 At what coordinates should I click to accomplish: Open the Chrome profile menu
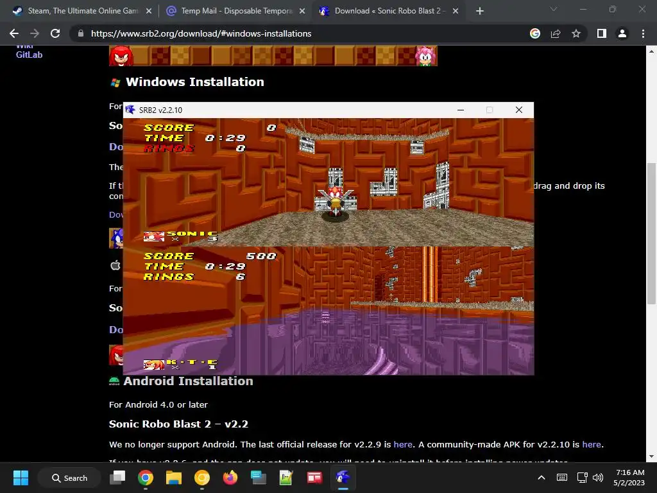(x=622, y=33)
